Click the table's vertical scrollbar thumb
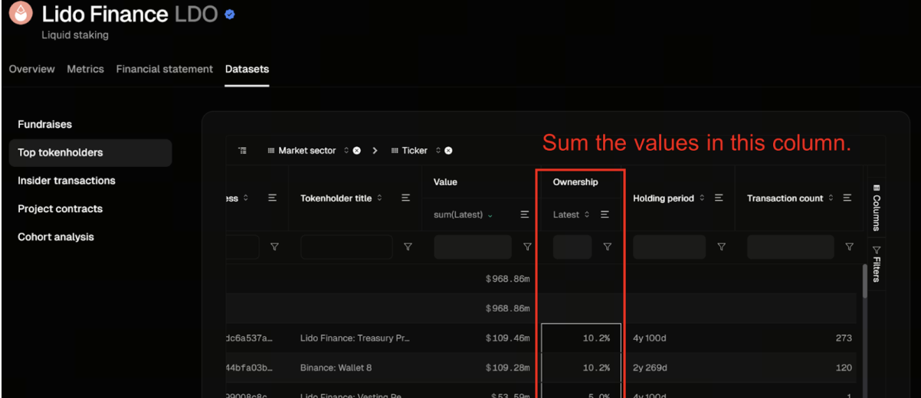Screen dimensions: 921x398 866,281
